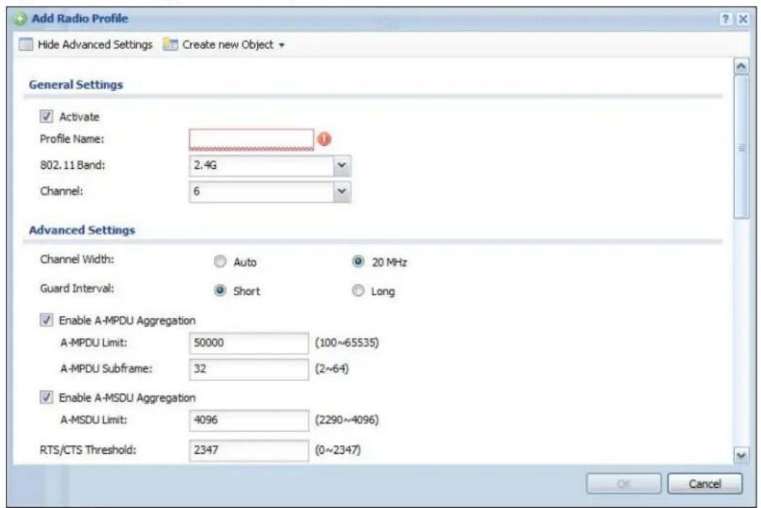Click the Hide Advanced Settings panel icon

tap(26, 45)
